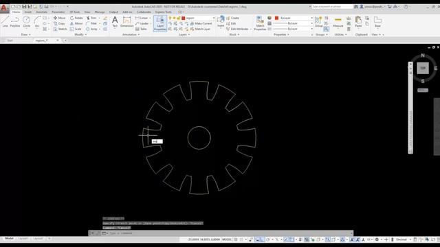Image resolution: width=440 pixels, height=247 pixels.
Task: Select the Polyline tool
Action: click(15, 21)
